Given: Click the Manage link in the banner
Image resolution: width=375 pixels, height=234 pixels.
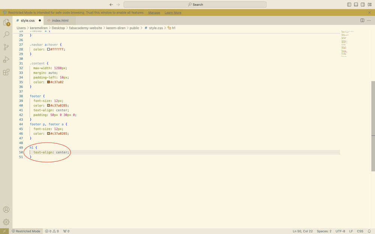Looking at the screenshot, I should click(x=154, y=13).
